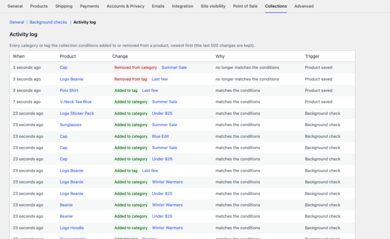Select the Collections tab
The image size is (390, 239).
(x=276, y=6)
